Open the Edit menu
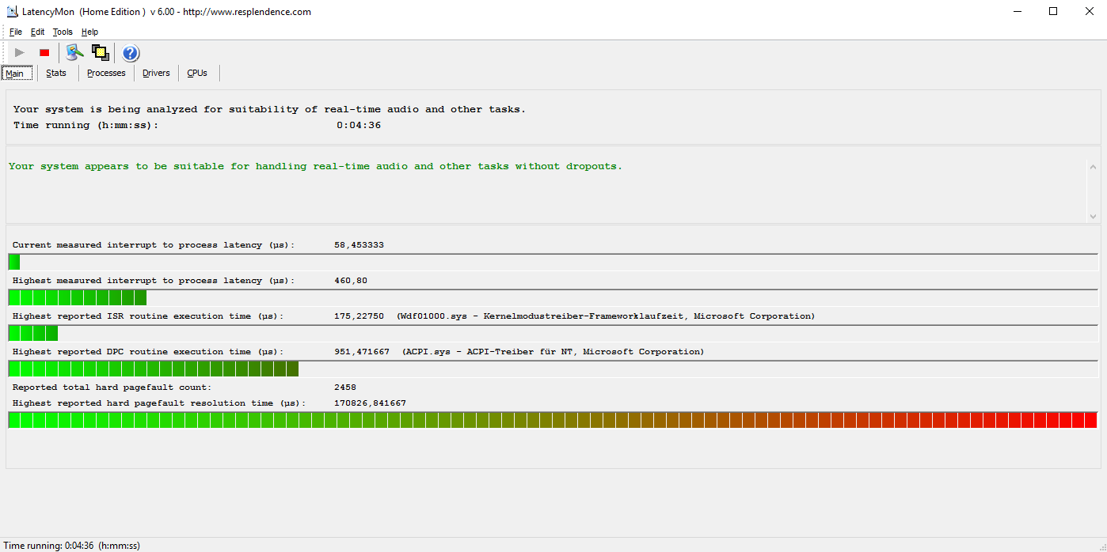The width and height of the screenshot is (1107, 552). tap(38, 32)
